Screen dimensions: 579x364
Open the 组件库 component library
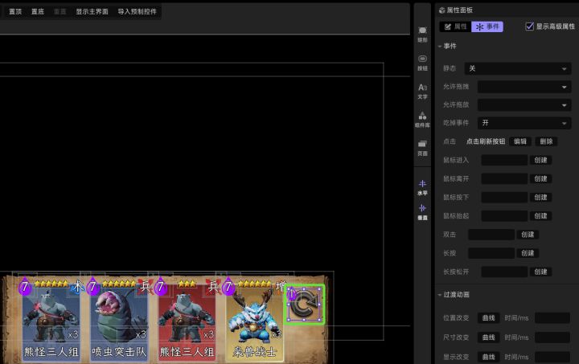point(422,120)
